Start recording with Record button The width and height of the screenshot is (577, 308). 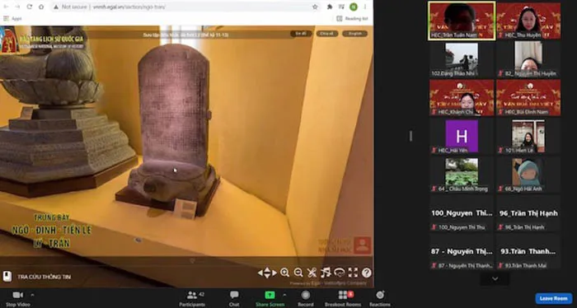[306, 298]
